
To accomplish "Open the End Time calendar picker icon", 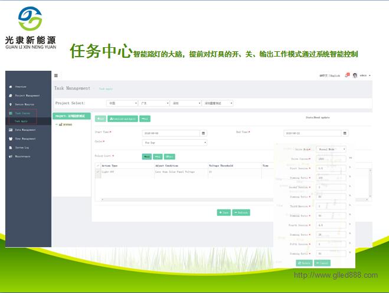I will 345,133.
